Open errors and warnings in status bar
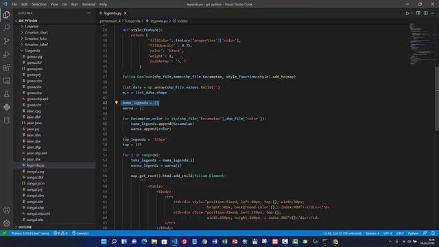Viewport: 439px width, 247px height. pyautogui.click(x=60, y=233)
